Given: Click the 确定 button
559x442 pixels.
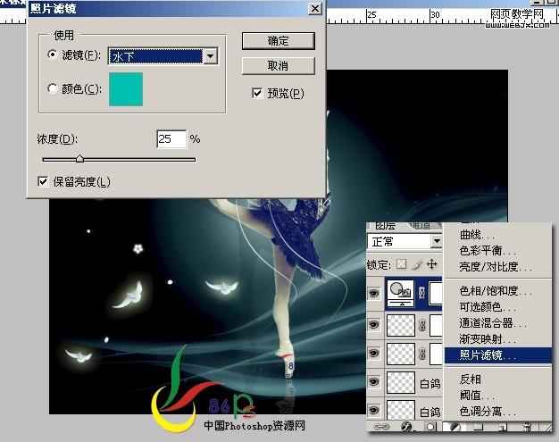Looking at the screenshot, I should pyautogui.click(x=278, y=41).
